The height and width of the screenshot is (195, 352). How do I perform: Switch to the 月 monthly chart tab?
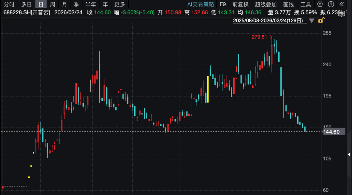click(64, 4)
